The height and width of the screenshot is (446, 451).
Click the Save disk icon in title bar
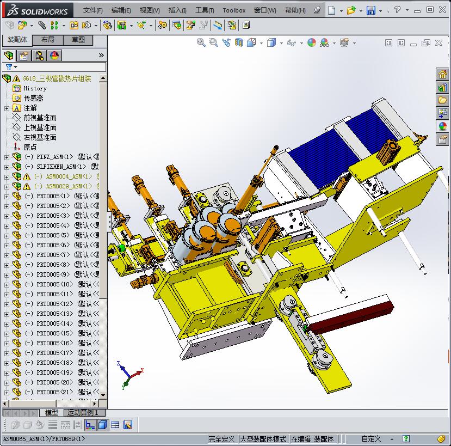coord(371,10)
